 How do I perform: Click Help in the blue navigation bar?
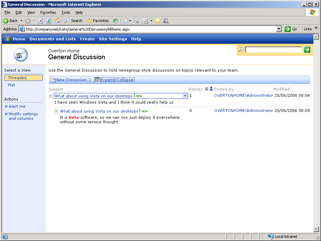[136, 39]
